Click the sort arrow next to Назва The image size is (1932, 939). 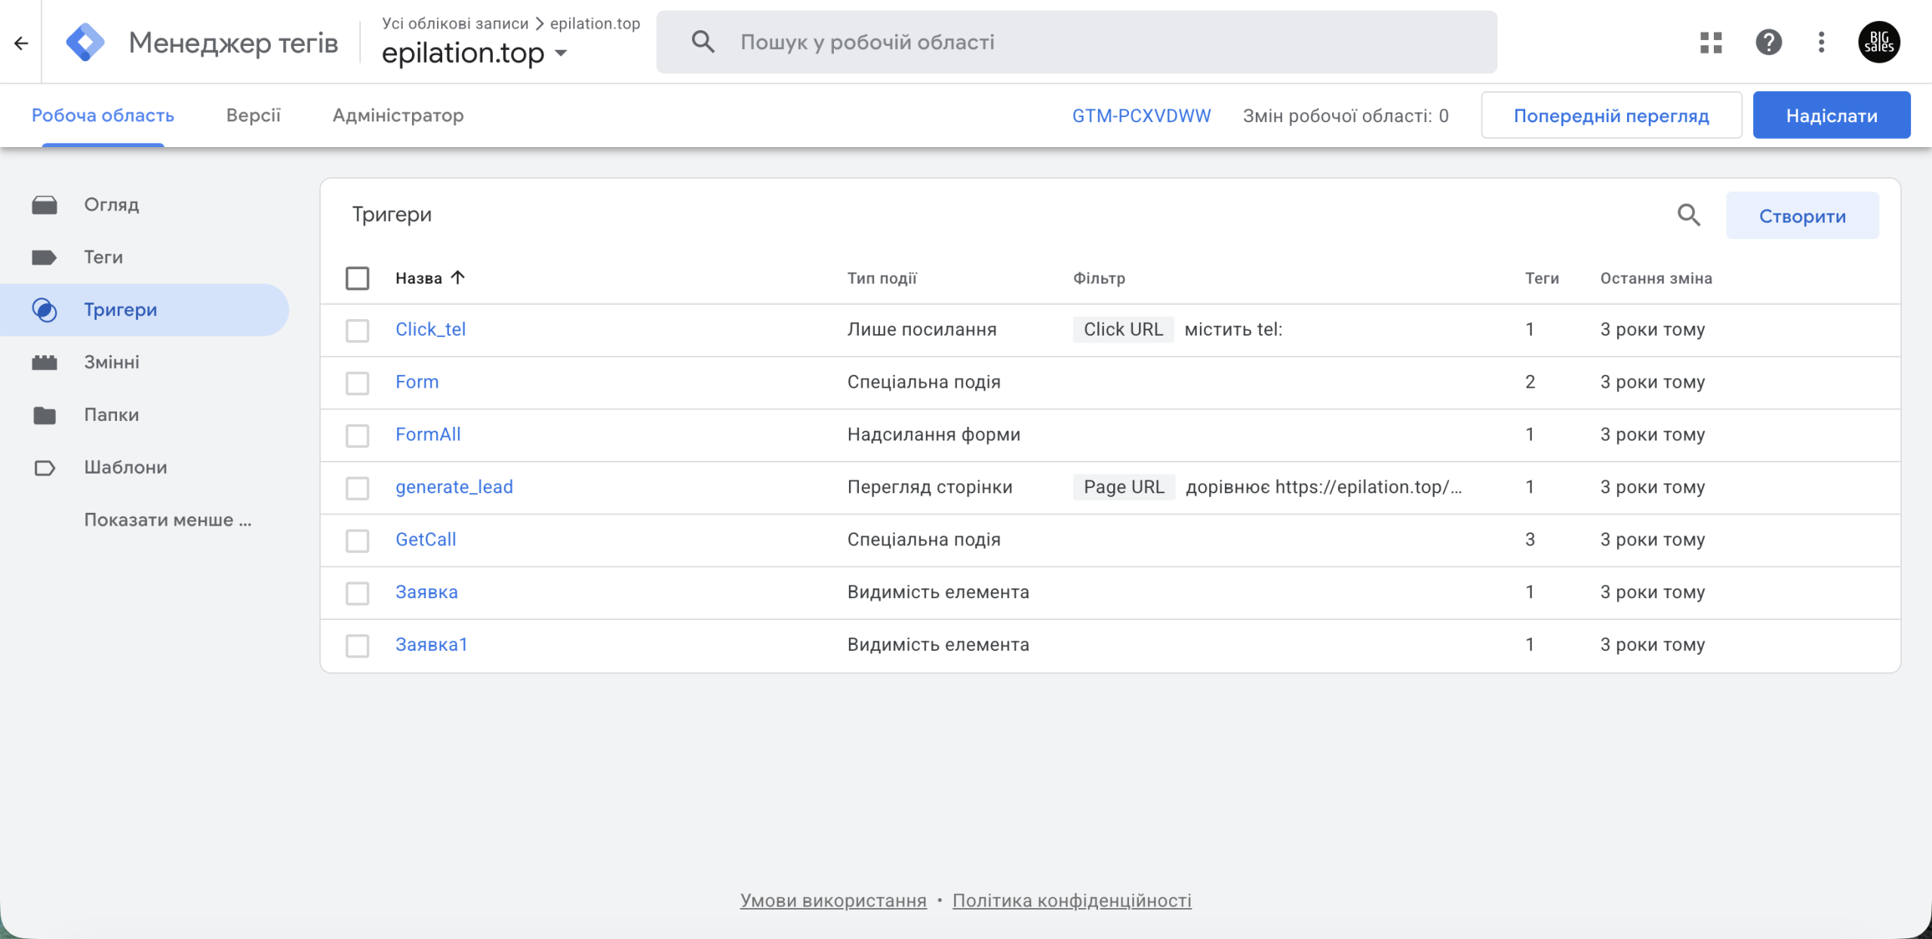(x=457, y=278)
